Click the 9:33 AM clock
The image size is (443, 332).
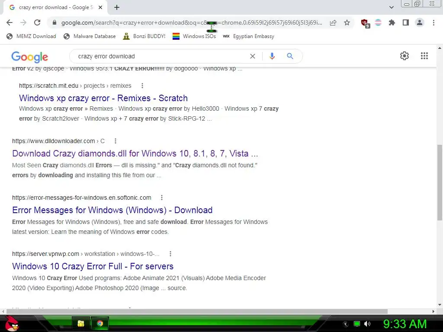[405, 324]
